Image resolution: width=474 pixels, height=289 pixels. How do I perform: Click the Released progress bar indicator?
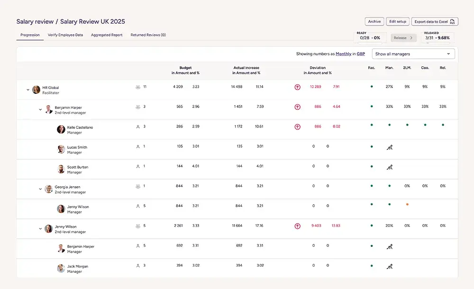pos(438,43)
